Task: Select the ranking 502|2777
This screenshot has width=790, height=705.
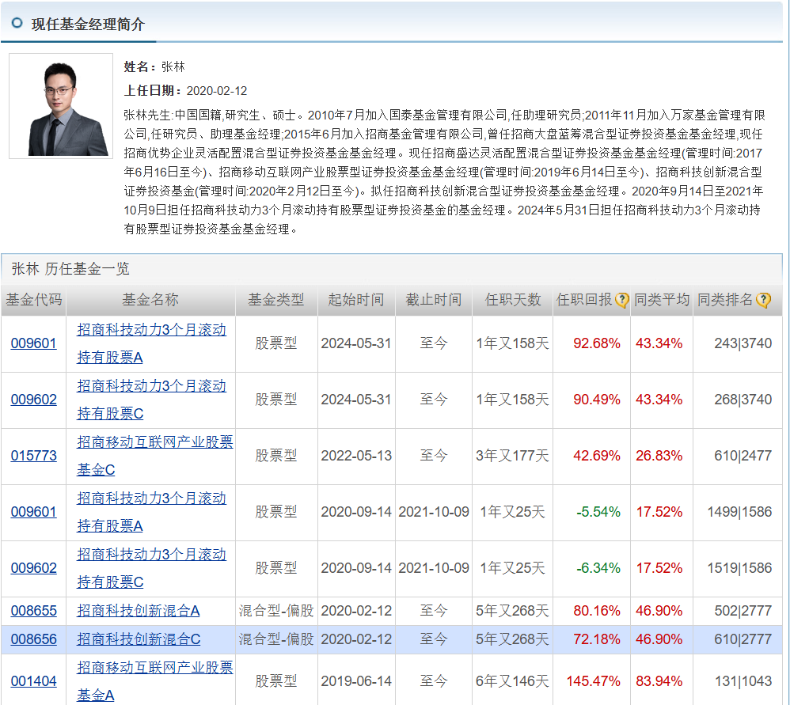Action: 743,612
